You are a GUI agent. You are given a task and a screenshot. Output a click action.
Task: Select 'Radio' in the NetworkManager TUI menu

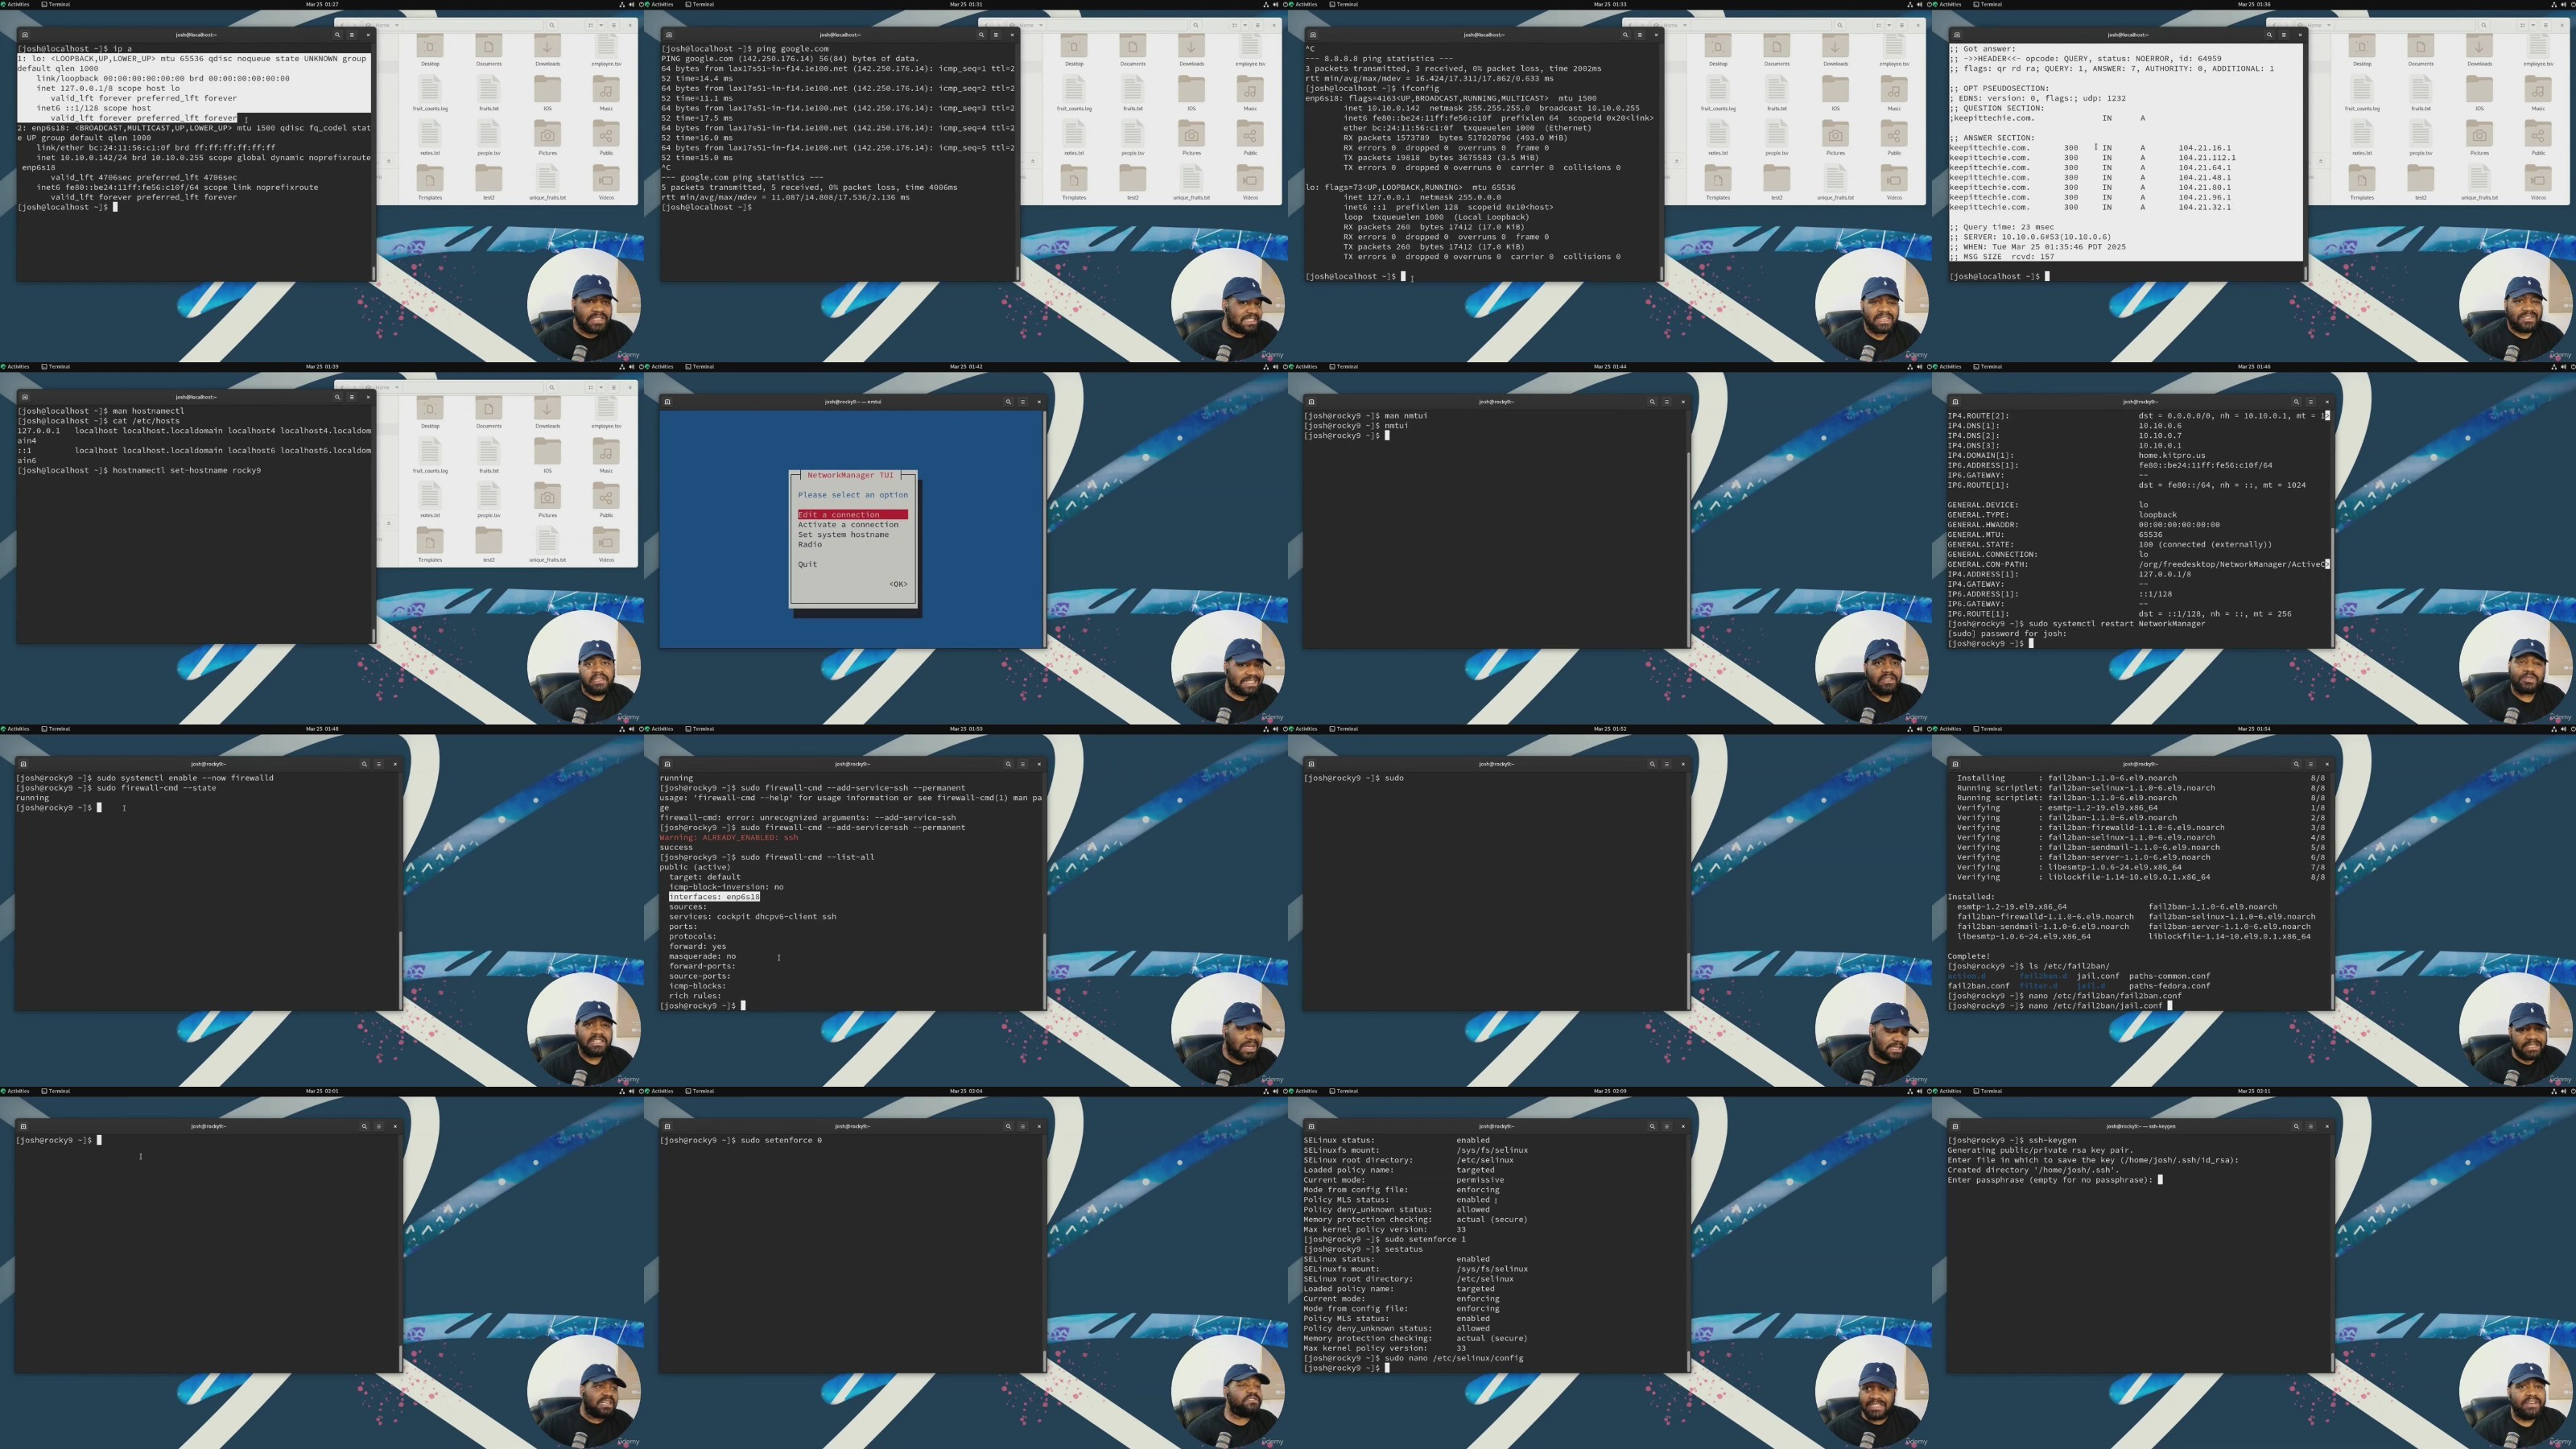[x=810, y=544]
